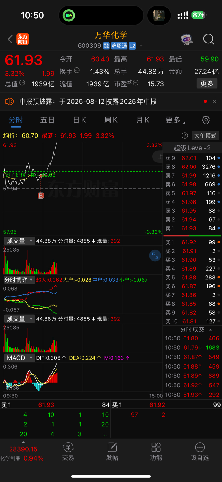This screenshot has width=222, height=482.
Task: Tap the back arrow icon
Action: [10, 39]
